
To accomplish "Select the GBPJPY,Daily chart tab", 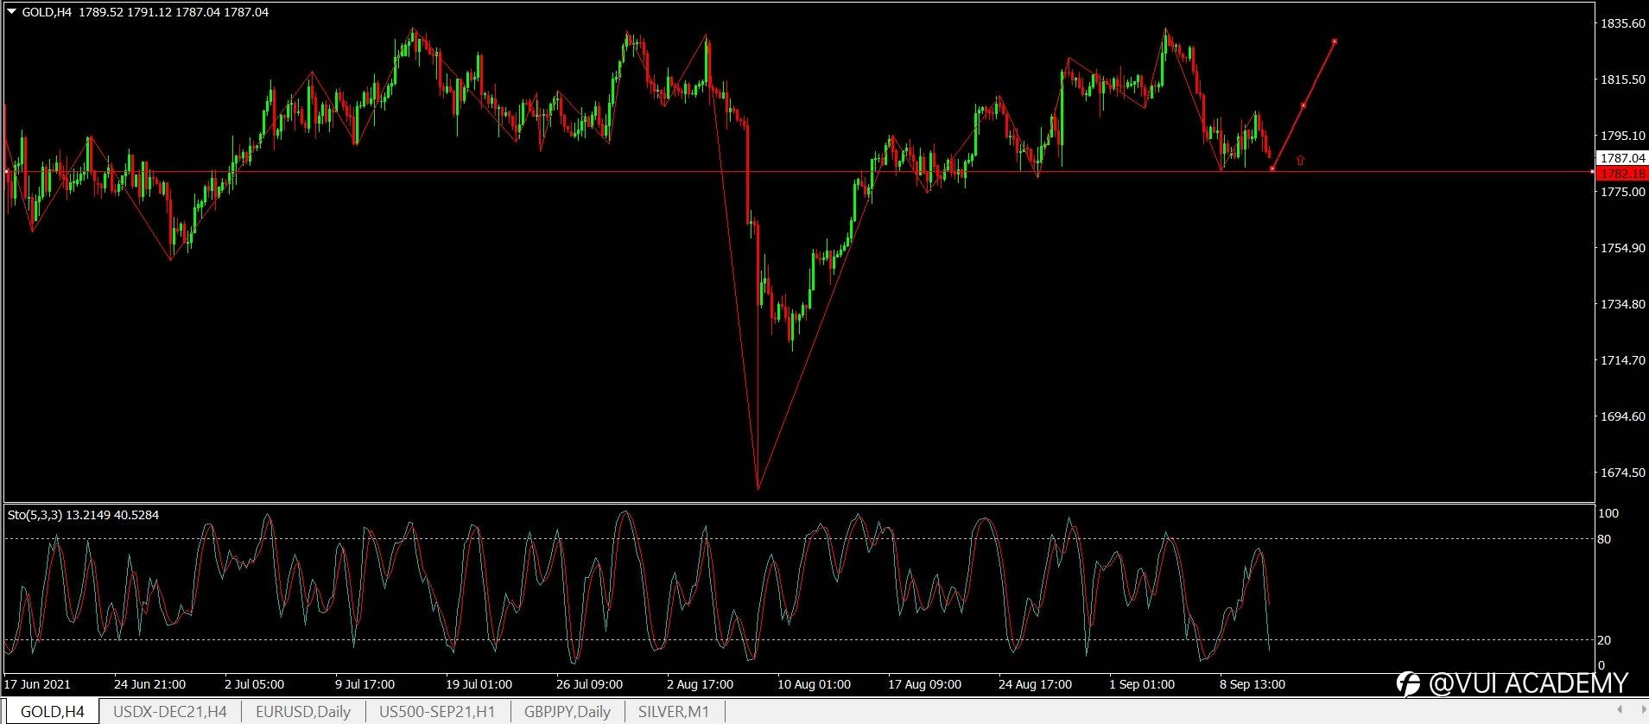I will coord(567,712).
